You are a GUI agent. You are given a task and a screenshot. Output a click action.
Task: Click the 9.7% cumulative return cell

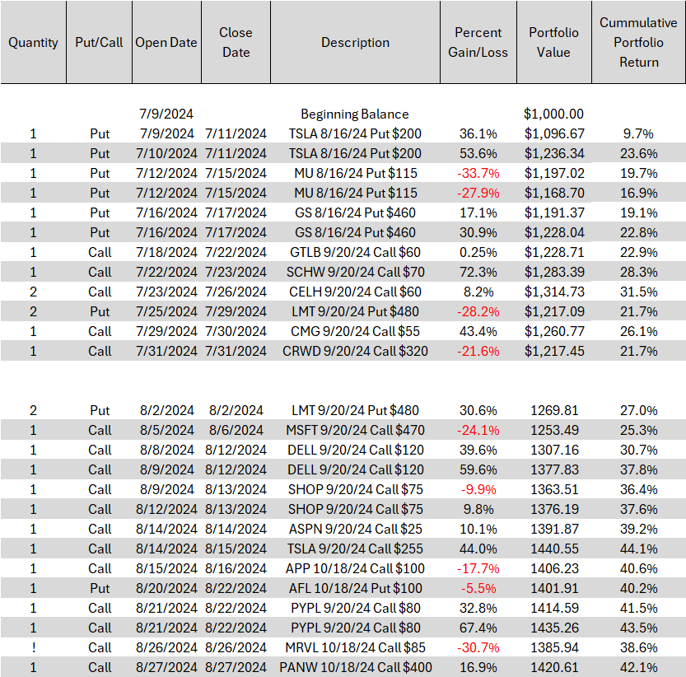pos(639,134)
